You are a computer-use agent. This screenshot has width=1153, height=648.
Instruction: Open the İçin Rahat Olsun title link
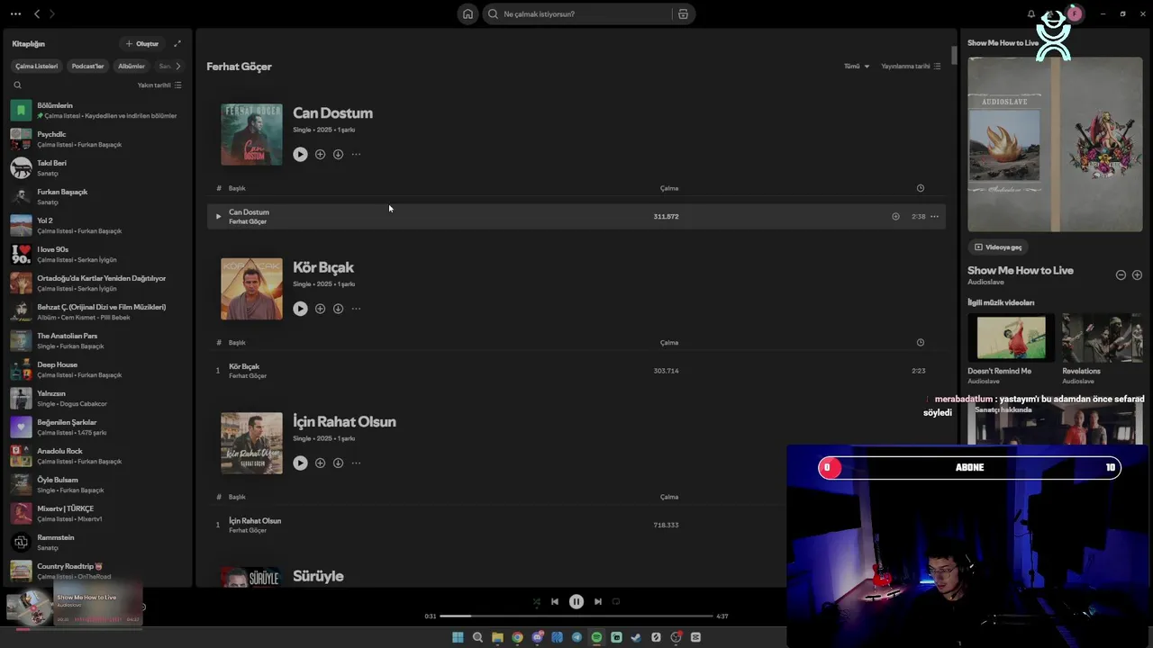click(344, 421)
